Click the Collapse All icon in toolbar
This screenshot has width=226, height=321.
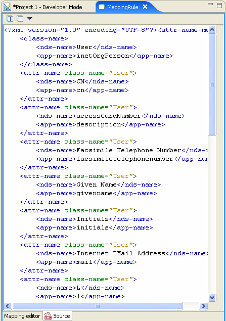pos(20,19)
